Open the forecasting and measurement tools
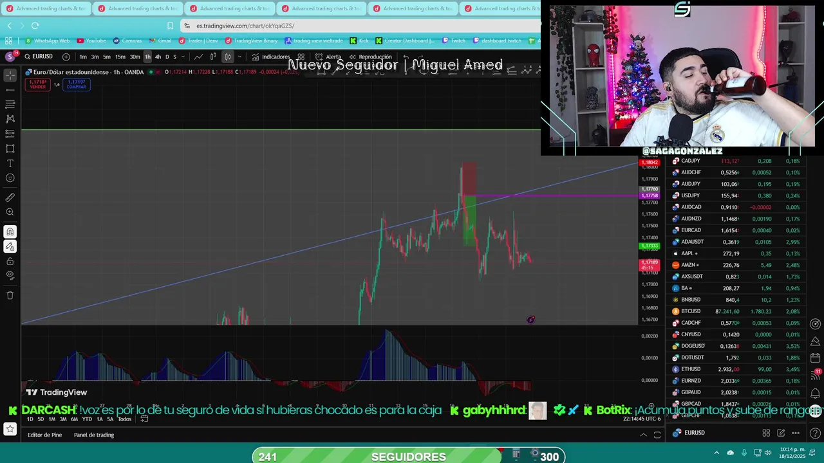Screen dimensions: 824x463 (10, 134)
